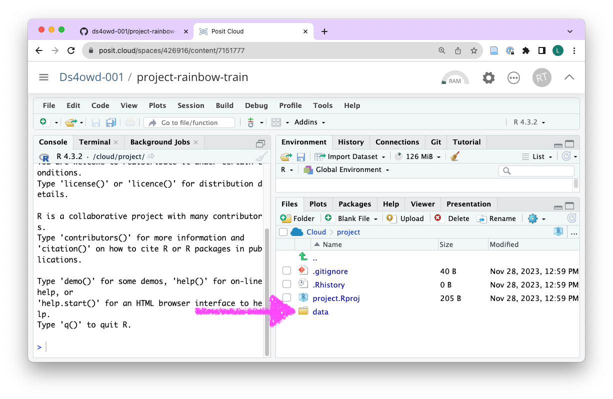Open the Session menu
613x399 pixels.
tap(190, 105)
